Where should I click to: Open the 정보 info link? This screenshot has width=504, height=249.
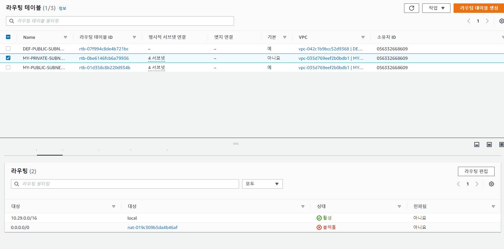62,8
